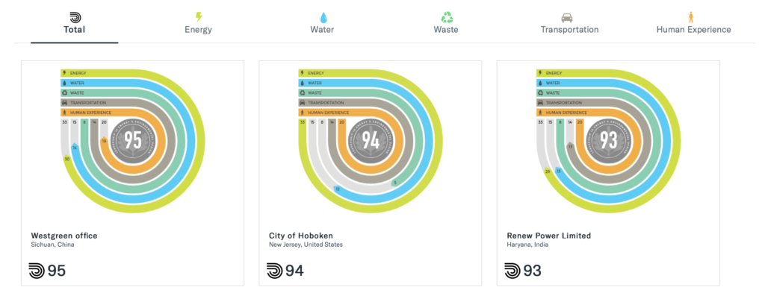Click the green lightning Energy icon
Image resolution: width=765 pixels, height=296 pixels.
(x=199, y=18)
